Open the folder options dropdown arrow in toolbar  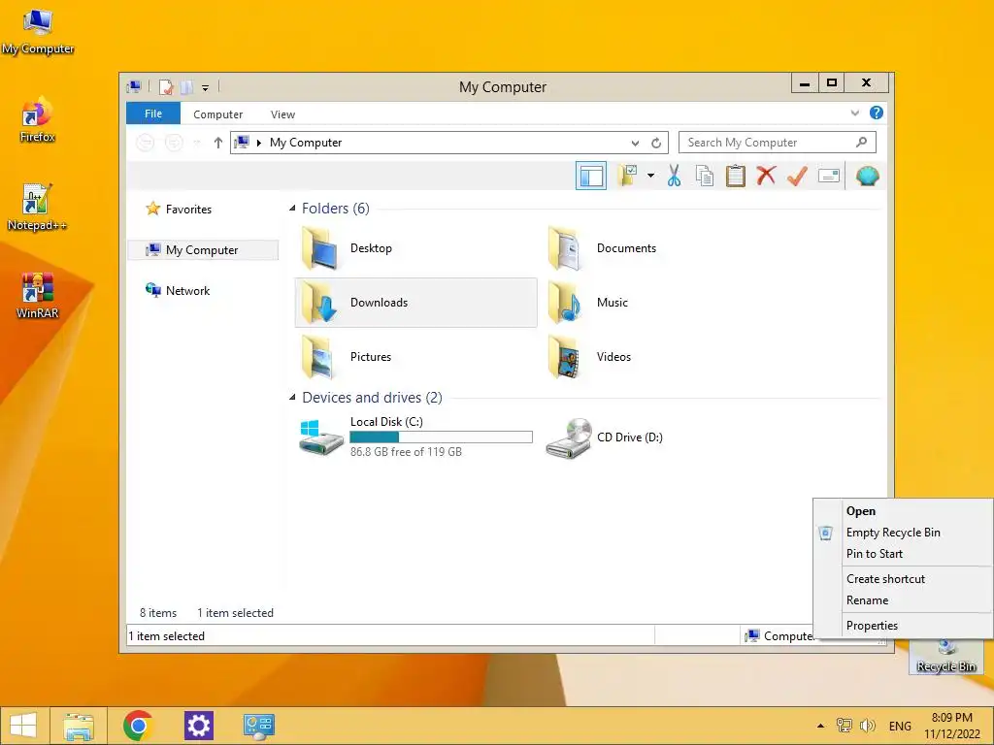coord(650,176)
